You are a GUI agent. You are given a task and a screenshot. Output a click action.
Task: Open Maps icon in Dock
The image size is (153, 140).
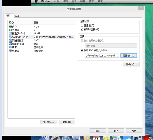tap(117, 138)
